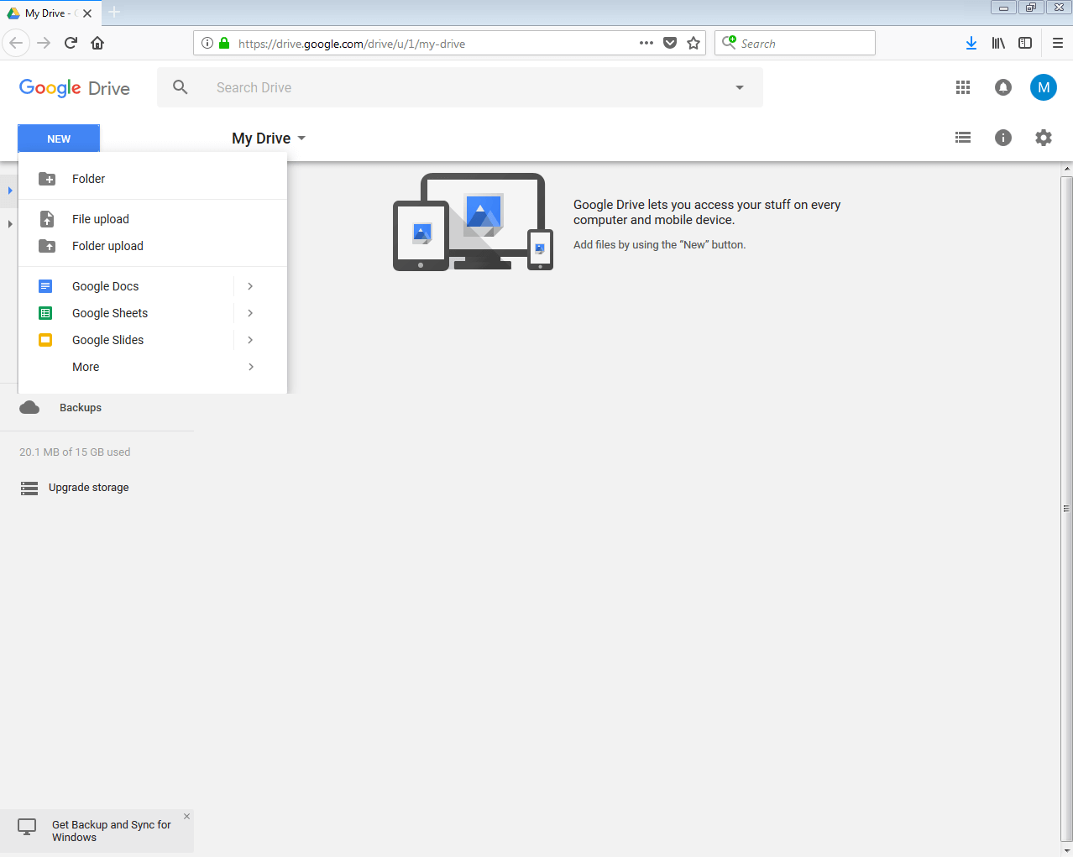The width and height of the screenshot is (1073, 857).
Task: View site security lock information
Action: pos(224,43)
